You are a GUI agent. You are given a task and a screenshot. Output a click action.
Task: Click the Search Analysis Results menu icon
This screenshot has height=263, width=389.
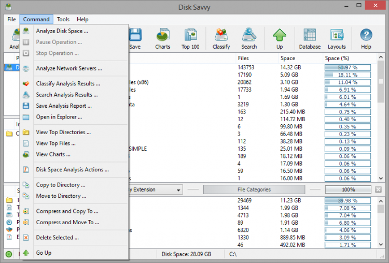tap(26, 95)
